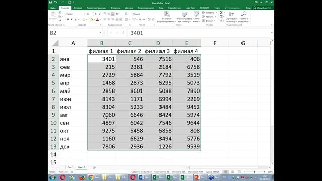This screenshot has height=181, width=322.
Task: Toggle italic formatting
Action: pyautogui.click(x=71, y=19)
